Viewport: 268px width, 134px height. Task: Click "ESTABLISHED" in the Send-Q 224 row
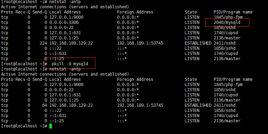198,43
